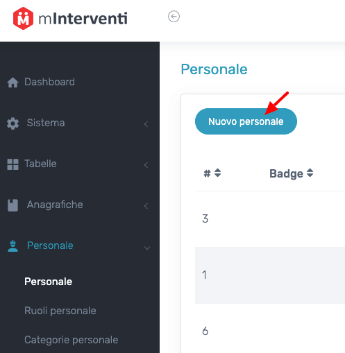Click the Sistema gear icon
Image resolution: width=345 pixels, height=353 pixels.
12,123
